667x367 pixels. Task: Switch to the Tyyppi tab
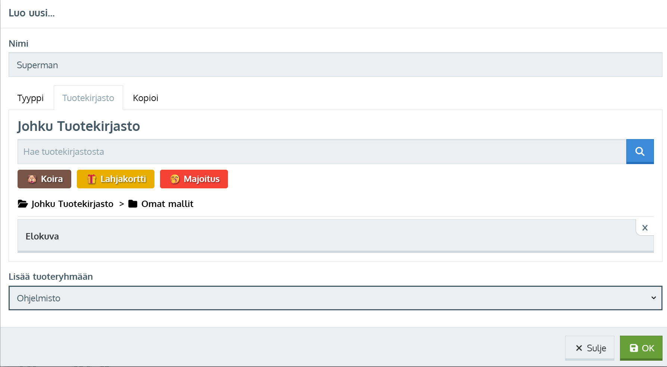click(x=30, y=98)
